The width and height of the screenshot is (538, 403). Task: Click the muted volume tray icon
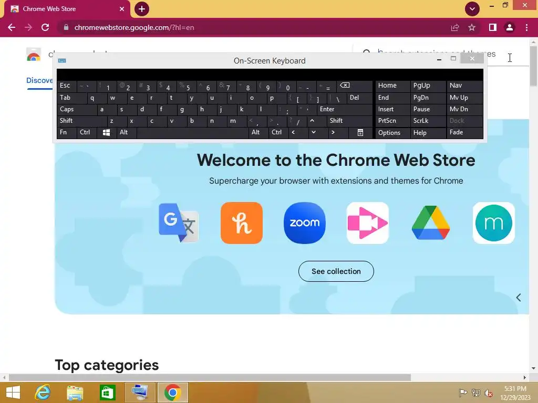tap(489, 393)
